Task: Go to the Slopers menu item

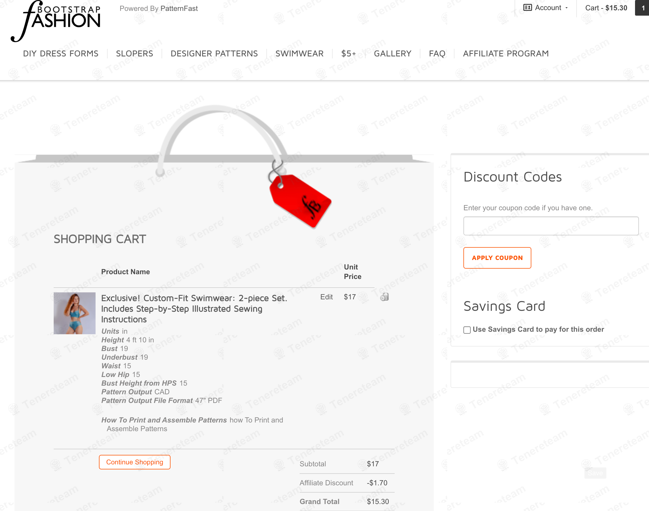Action: 134,54
